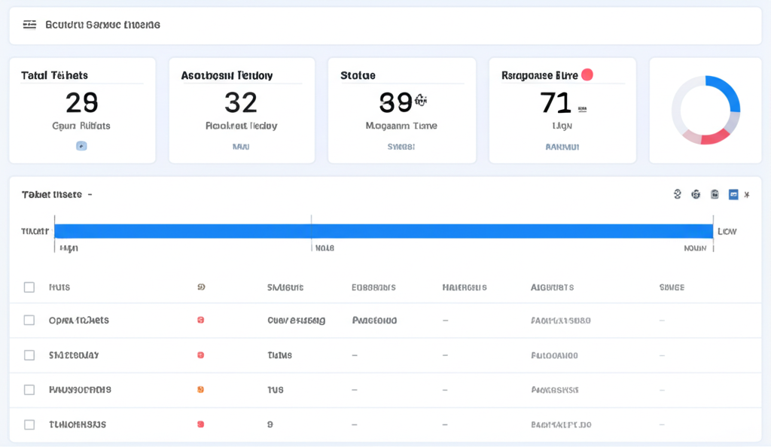Check the checkbox on the Open Tickets row
This screenshot has width=771, height=447.
(x=29, y=319)
